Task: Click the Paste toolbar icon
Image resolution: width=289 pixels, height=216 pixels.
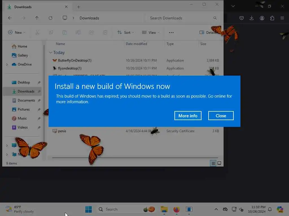Action: tap(65, 33)
